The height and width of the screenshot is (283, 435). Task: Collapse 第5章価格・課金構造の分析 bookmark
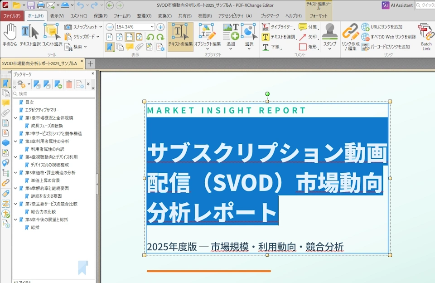click(x=15, y=173)
